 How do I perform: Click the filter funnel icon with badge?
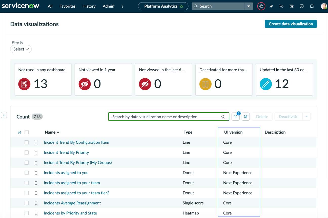236,117
